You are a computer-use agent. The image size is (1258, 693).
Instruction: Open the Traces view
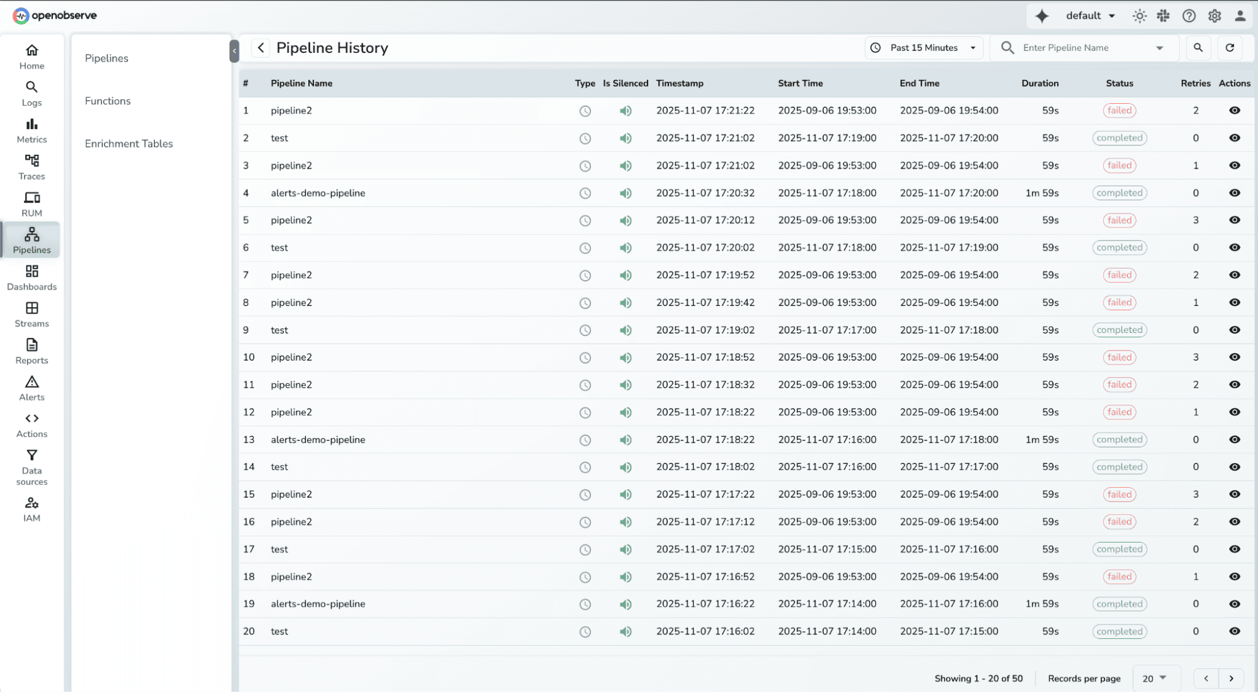point(31,166)
